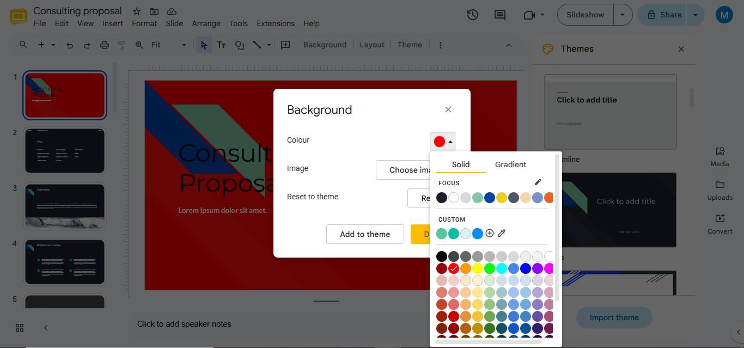744x348 pixels.
Task: Check the cloud document status icon
Action: [172, 11]
